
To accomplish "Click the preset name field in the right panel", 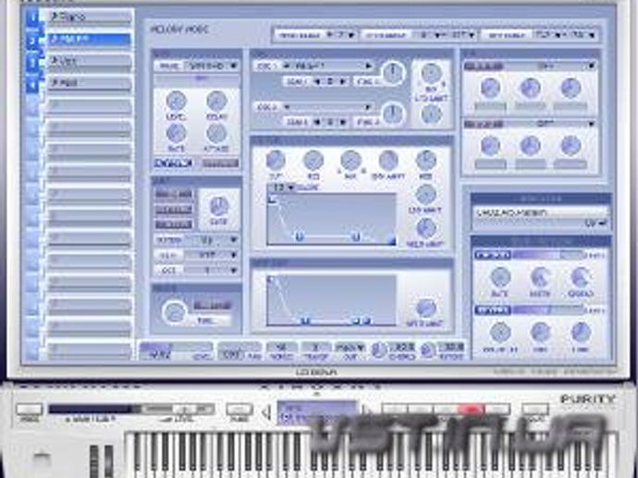I will pyautogui.click(x=540, y=212).
